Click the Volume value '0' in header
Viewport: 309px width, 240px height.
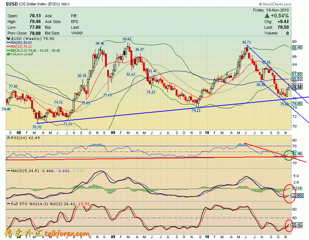point(287,33)
